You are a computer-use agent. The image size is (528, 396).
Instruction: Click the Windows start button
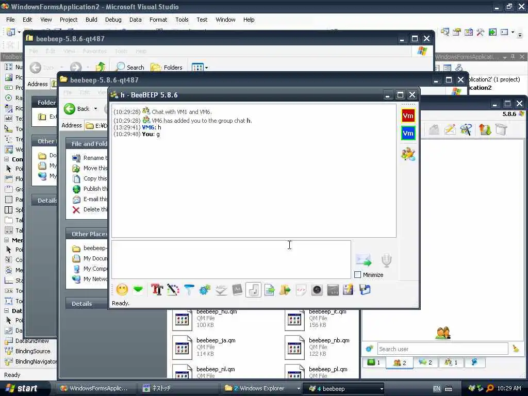(x=22, y=388)
